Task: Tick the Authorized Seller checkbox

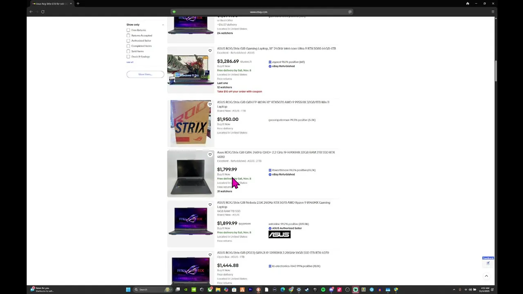Action: point(128,41)
